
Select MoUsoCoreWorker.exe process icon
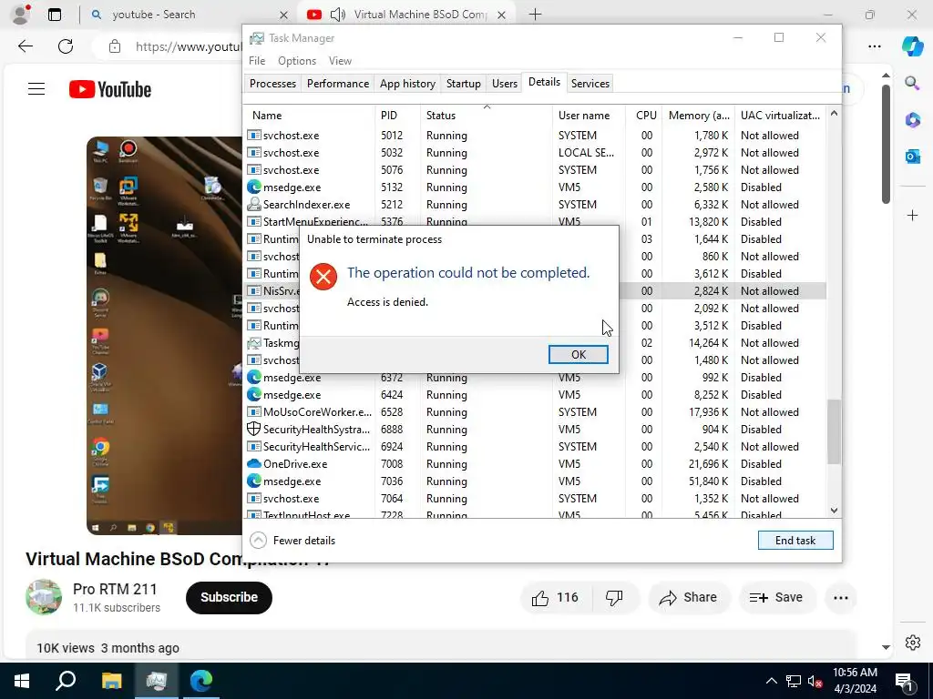[x=254, y=412]
